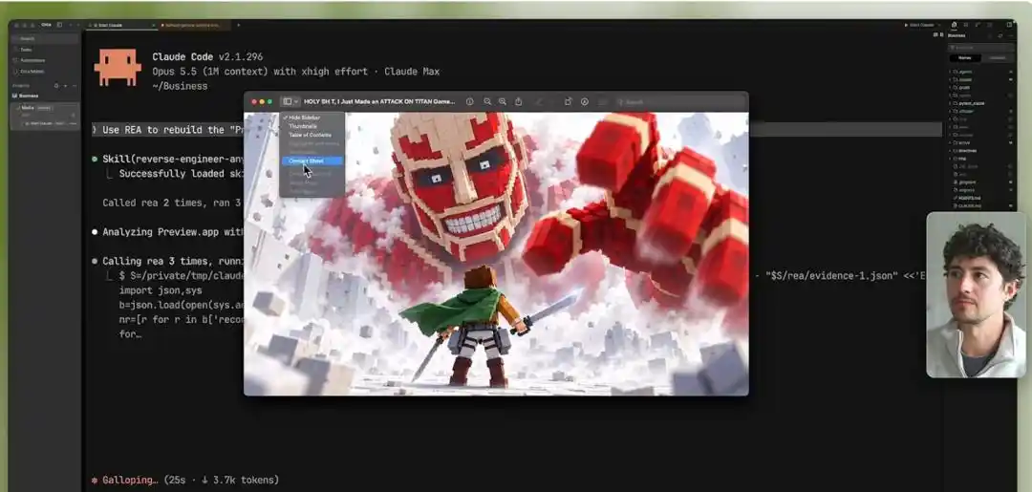Open Tasks in the left sidebar
The height and width of the screenshot is (492, 1032).
(45, 50)
